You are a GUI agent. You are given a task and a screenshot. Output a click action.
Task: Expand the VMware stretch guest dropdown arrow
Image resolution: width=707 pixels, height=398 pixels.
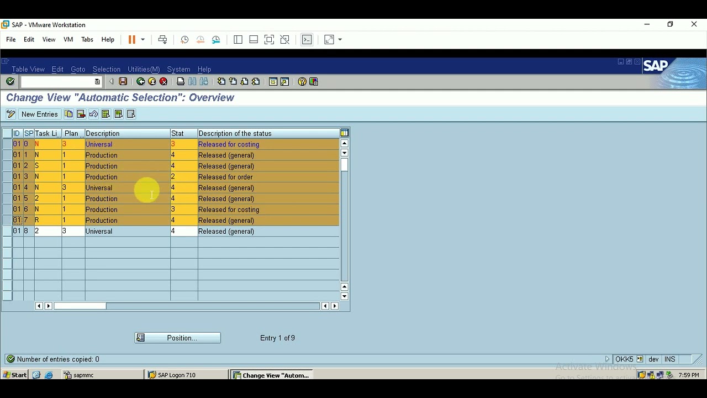tap(340, 40)
